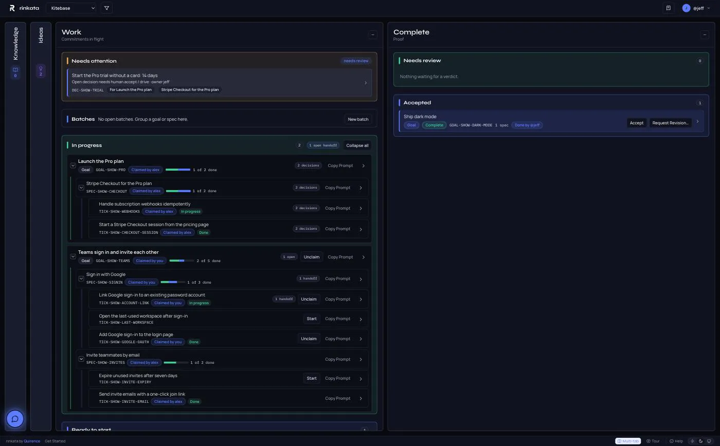The image size is (720, 446).
Task: Open Handle subscription webhooks detail arrow
Action: 361,209
